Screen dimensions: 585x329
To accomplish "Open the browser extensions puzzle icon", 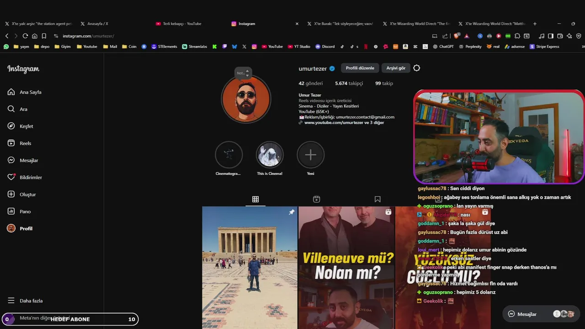I will tap(517, 36).
